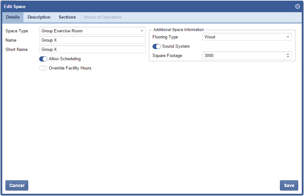The image size is (304, 196).
Task: Click the Hours of Operation tab
Action: (102, 17)
